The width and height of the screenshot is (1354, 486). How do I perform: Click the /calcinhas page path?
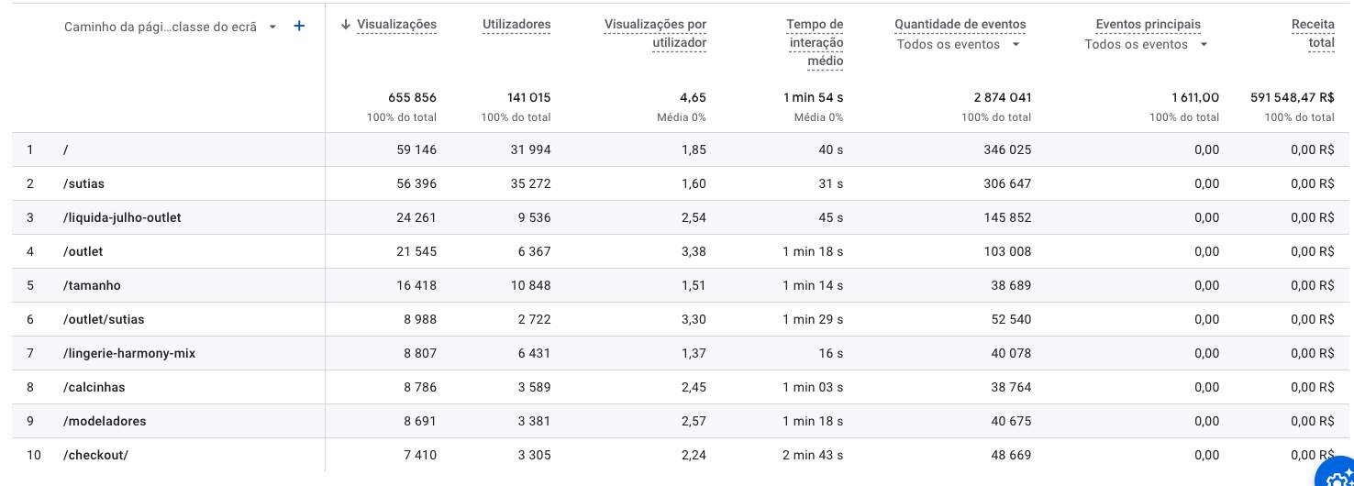coord(94,387)
